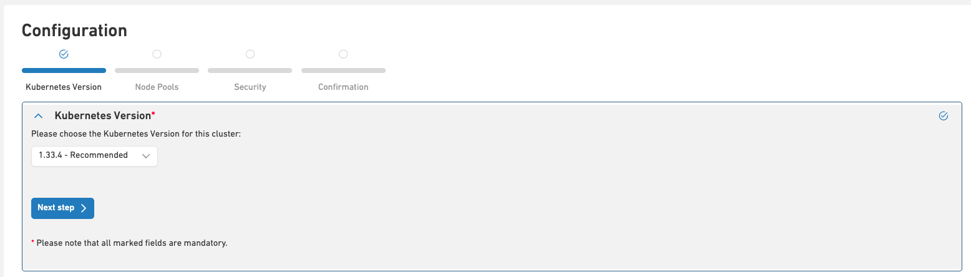The image size is (971, 277).
Task: Click the completed checkmark icon above Kubernetes Version step
Action: pyautogui.click(x=64, y=54)
